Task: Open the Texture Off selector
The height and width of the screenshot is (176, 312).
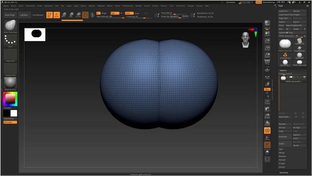Action: (10, 69)
